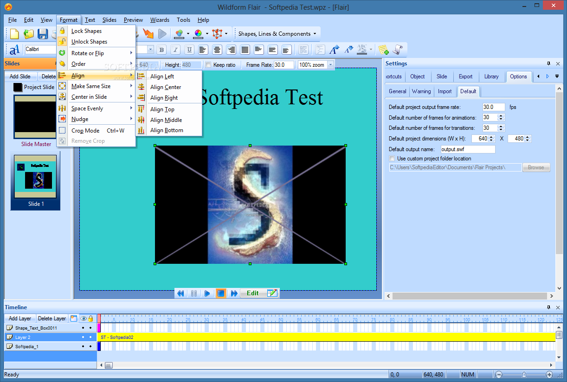Choose Align Left from submenu
The image size is (567, 382).
pos(169,76)
